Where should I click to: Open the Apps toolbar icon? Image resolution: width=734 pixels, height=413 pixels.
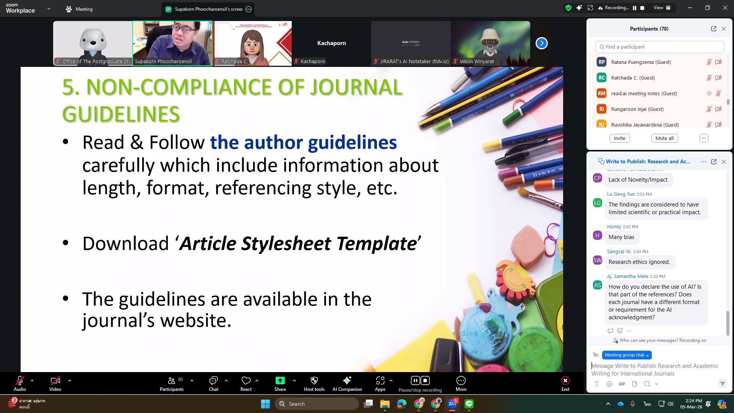pyautogui.click(x=380, y=380)
